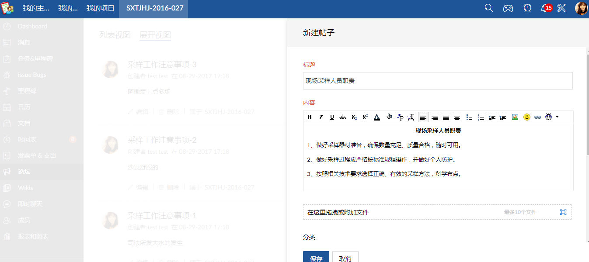Toggle bold formatting in the editor
This screenshot has width=589, height=262.
click(310, 117)
